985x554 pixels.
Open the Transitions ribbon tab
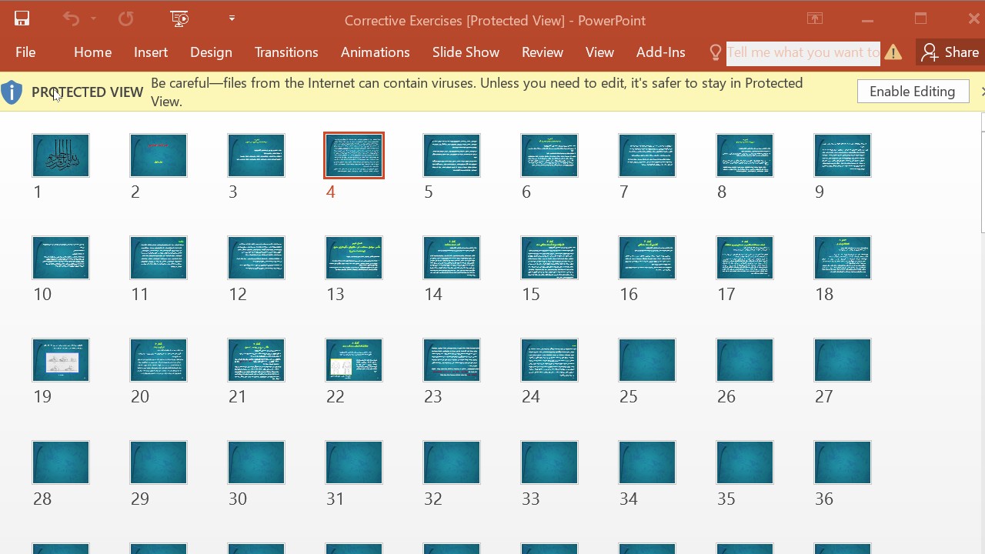point(286,52)
